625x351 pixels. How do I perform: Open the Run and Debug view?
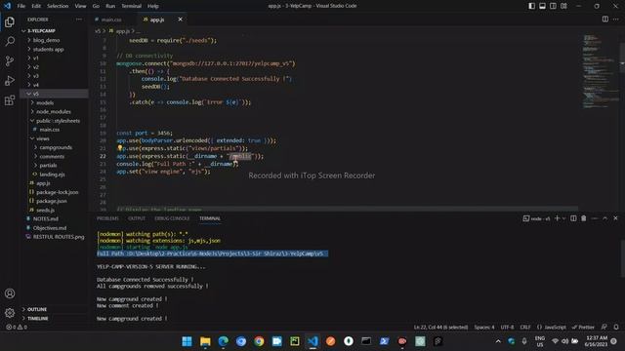coord(10,80)
